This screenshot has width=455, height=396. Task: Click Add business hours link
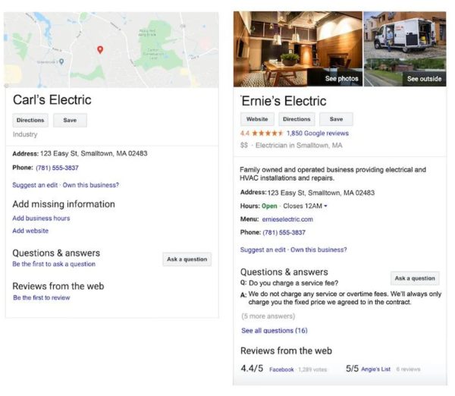tap(41, 218)
